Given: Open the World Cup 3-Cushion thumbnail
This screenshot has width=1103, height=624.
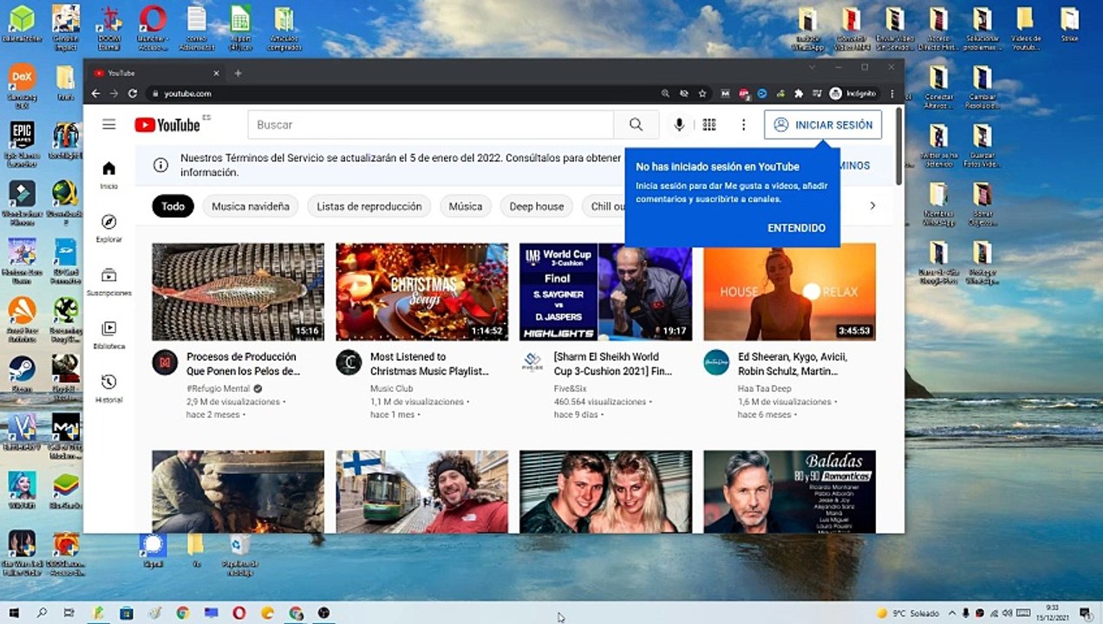Looking at the screenshot, I should [605, 291].
